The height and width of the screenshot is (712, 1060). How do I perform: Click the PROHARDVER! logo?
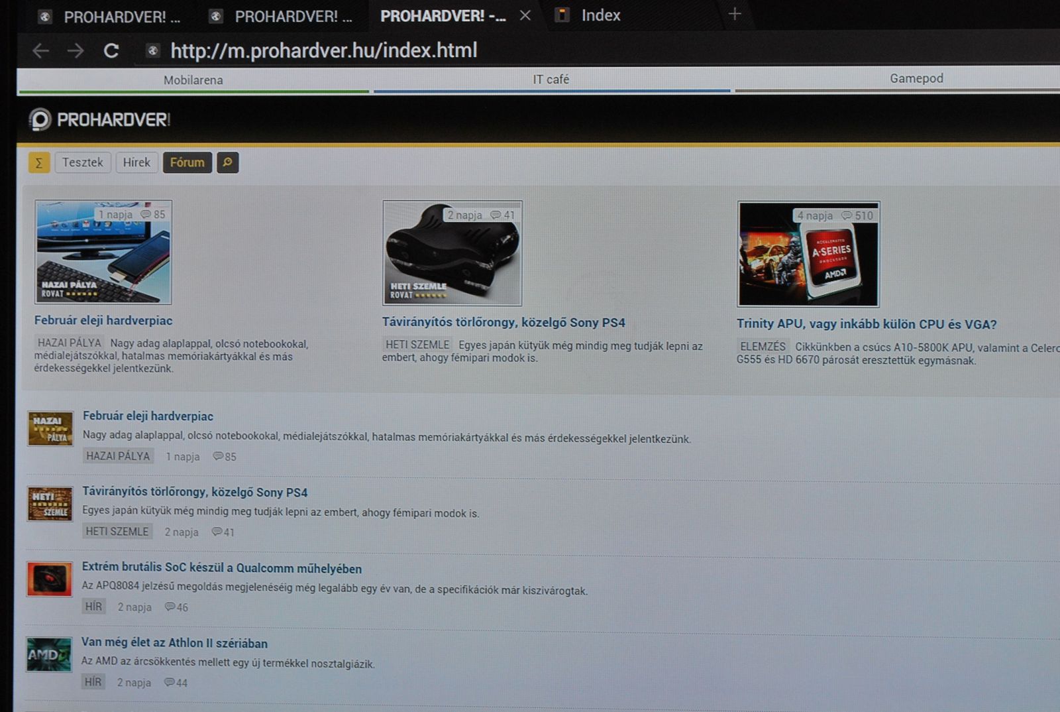[99, 119]
